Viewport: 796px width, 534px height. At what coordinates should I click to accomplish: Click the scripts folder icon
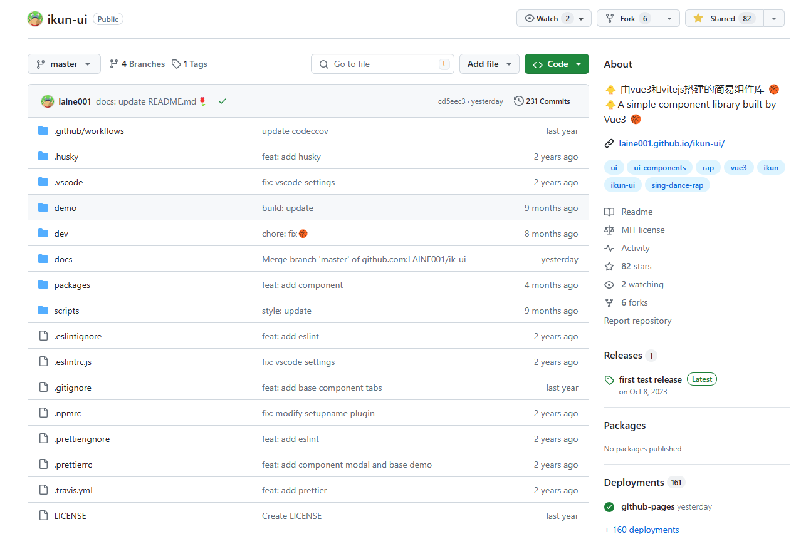click(x=43, y=311)
